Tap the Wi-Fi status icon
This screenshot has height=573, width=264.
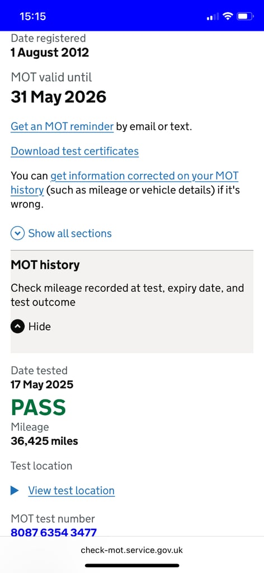pos(228,16)
